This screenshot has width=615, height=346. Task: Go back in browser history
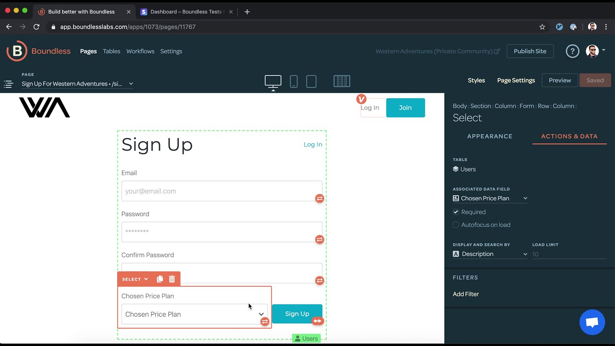coord(9,27)
